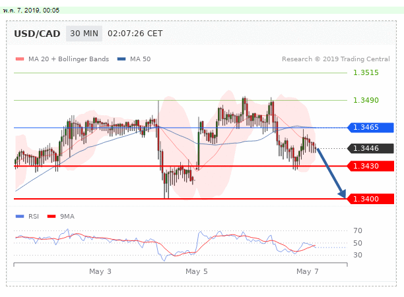Image resolution: width=404 pixels, height=297 pixels.
Task: Click the red 1.3400 target price tag
Action: tap(370, 199)
